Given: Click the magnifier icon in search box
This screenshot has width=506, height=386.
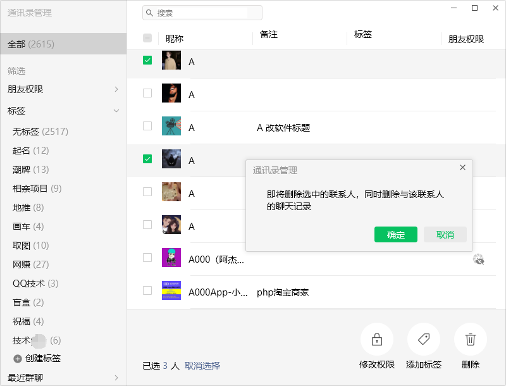Looking at the screenshot, I should pos(149,13).
